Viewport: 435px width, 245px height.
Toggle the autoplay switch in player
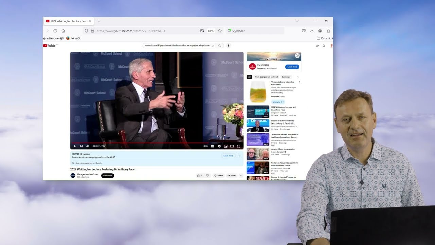click(x=205, y=146)
